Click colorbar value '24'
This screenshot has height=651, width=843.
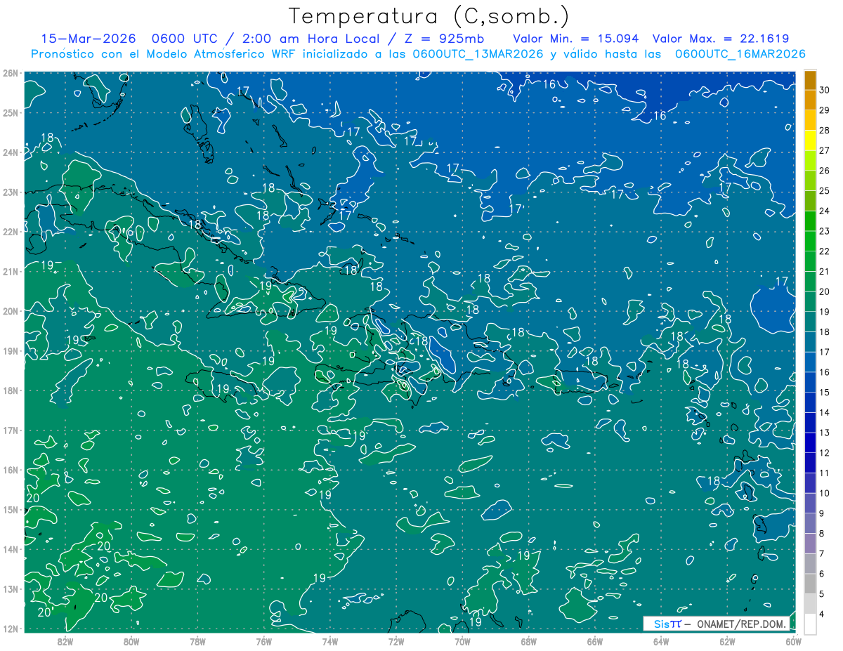pos(825,211)
